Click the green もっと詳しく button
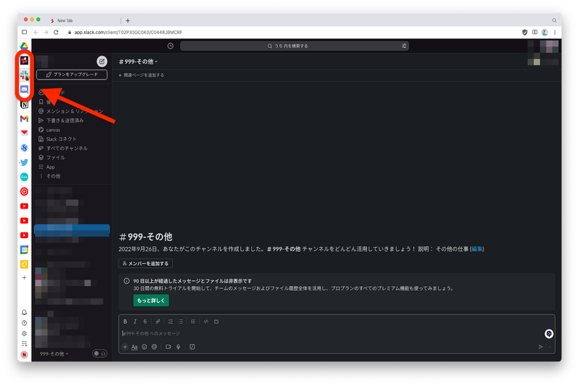Viewport: 579px width, 386px height. click(151, 301)
